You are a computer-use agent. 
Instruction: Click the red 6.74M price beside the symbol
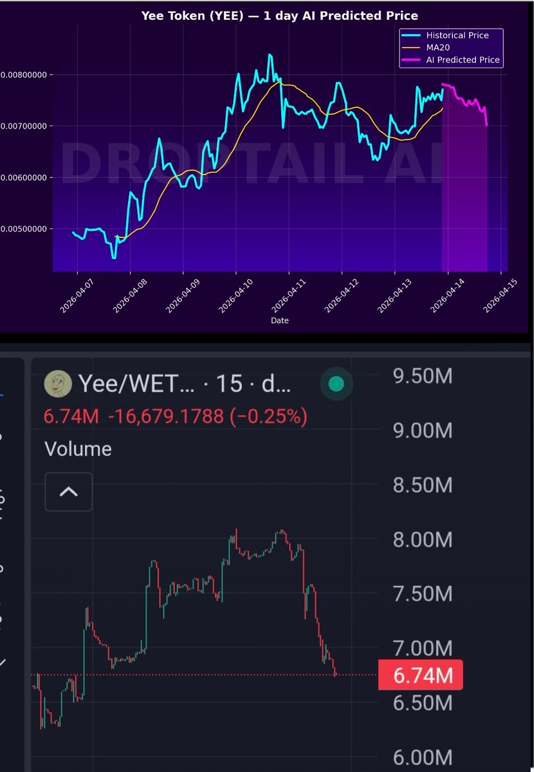[x=71, y=416]
